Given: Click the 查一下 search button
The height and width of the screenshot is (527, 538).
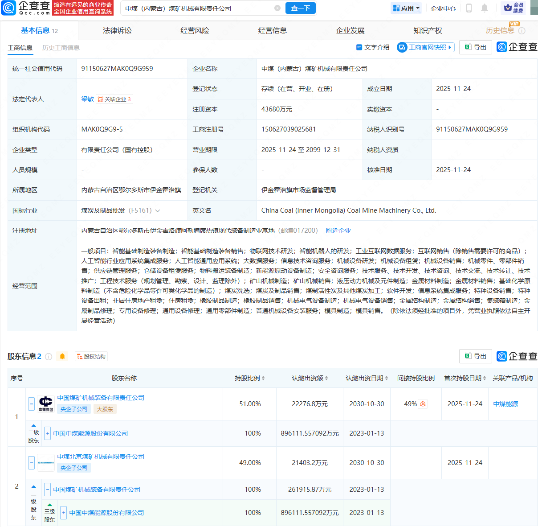Looking at the screenshot, I should click(301, 8).
